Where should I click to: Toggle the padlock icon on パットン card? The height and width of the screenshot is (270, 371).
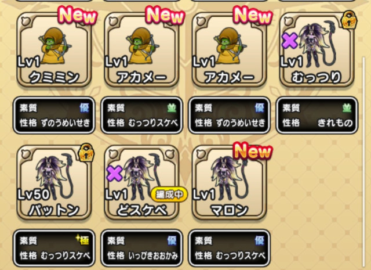(86, 153)
